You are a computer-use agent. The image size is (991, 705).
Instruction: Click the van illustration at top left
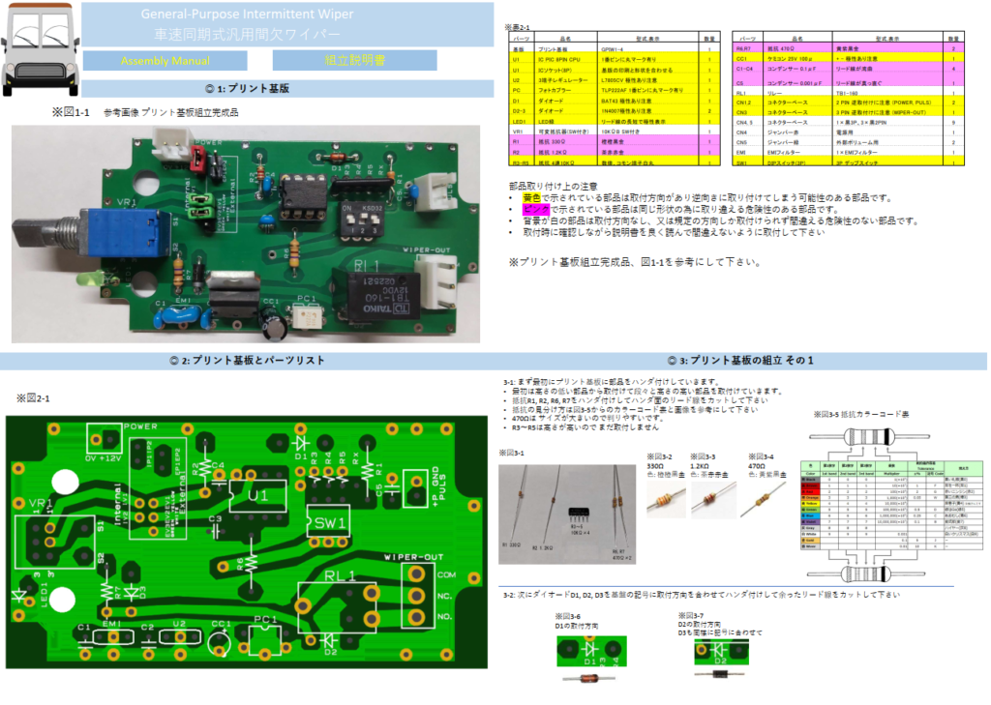point(40,48)
